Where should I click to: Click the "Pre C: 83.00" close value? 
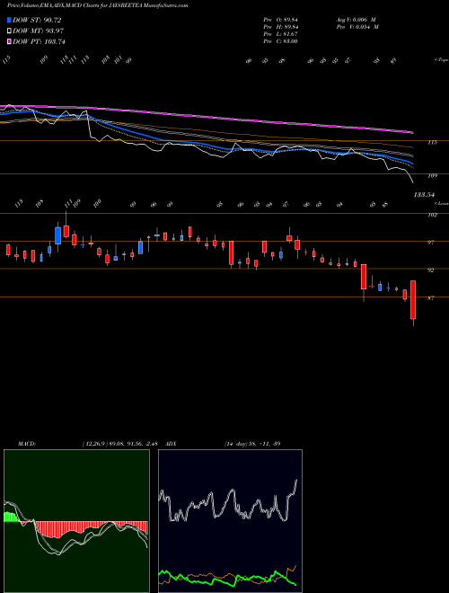[x=282, y=41]
